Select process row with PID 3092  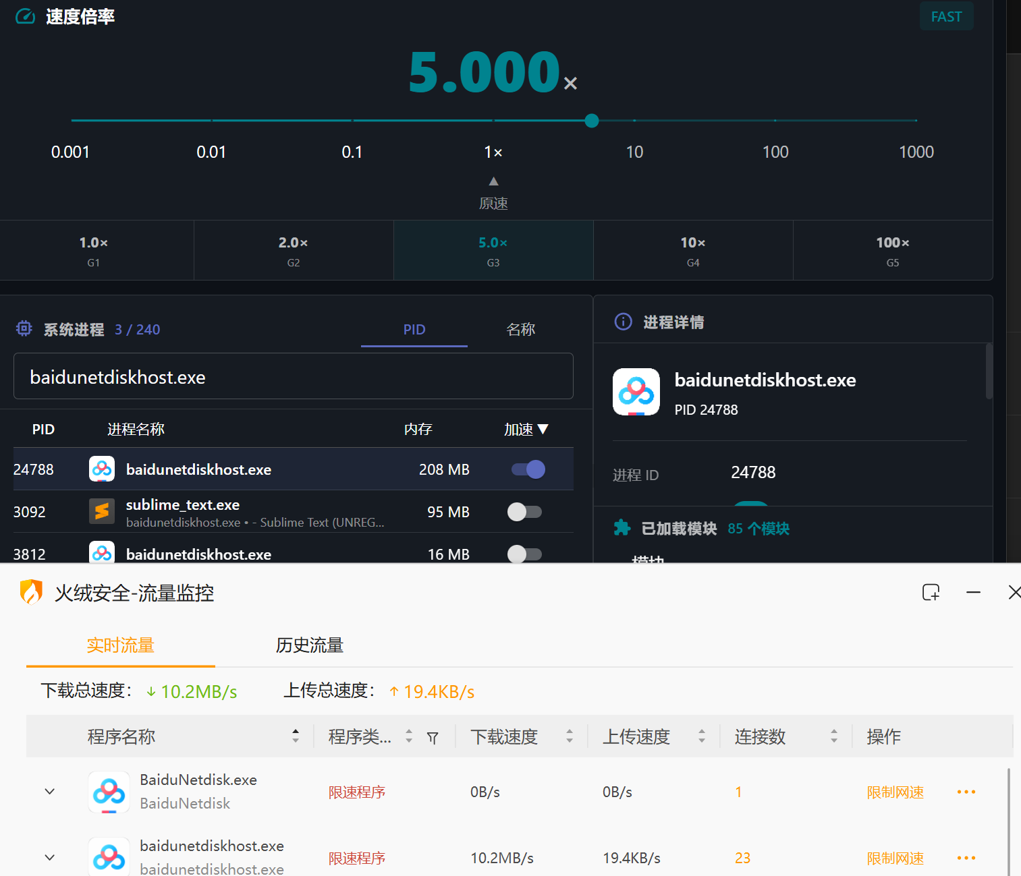pyautogui.click(x=294, y=511)
